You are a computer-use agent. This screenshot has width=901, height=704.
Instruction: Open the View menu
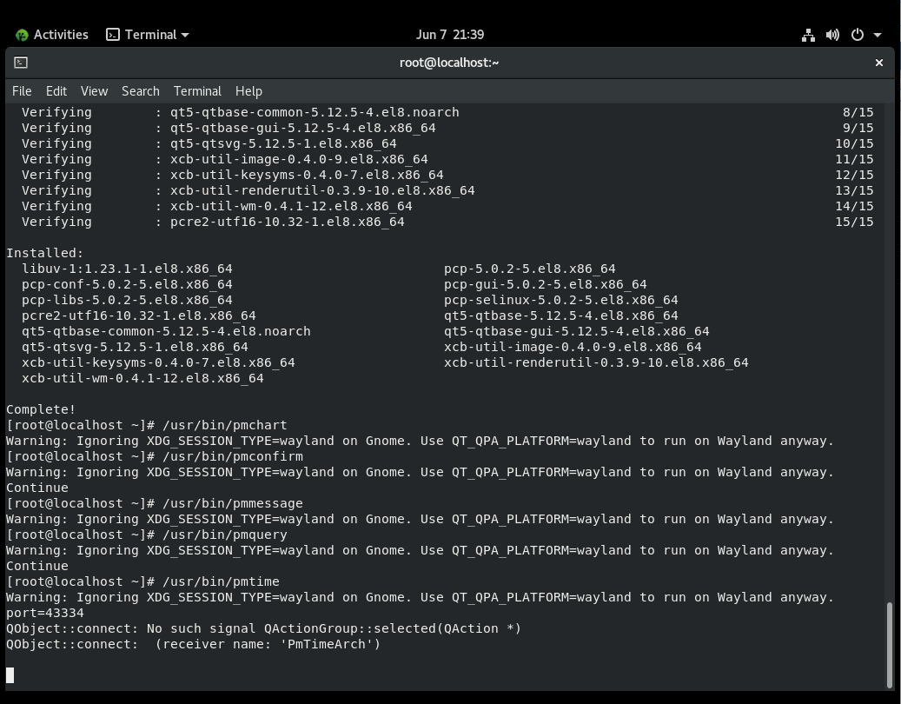[x=94, y=91]
